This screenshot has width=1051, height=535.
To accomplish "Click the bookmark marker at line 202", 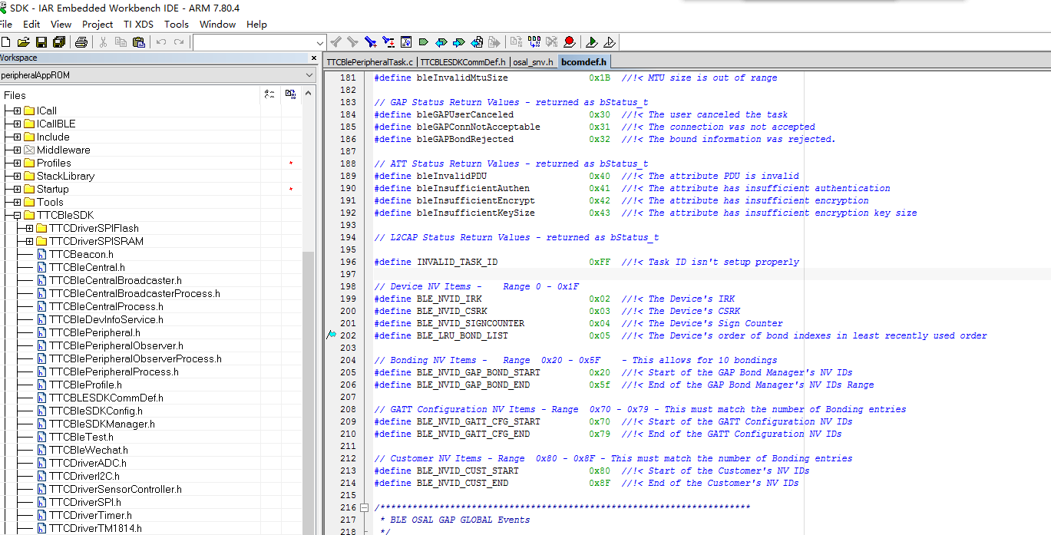I will click(x=331, y=335).
